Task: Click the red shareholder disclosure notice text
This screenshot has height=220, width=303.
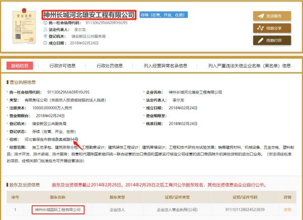Action: coord(160,185)
